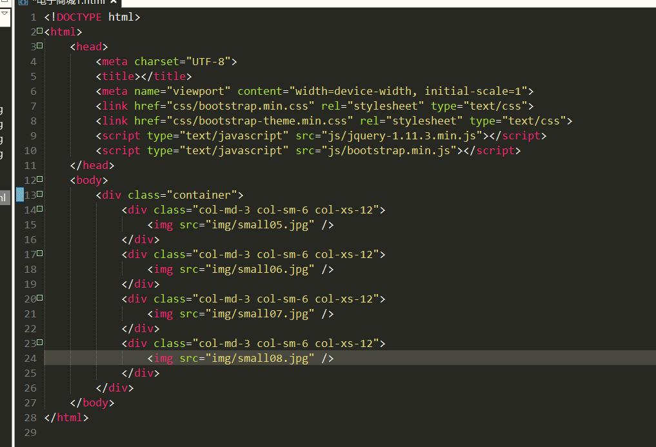The image size is (656, 447).
Task: Close the 电子商城1.html editor tab
Action: (114, 2)
